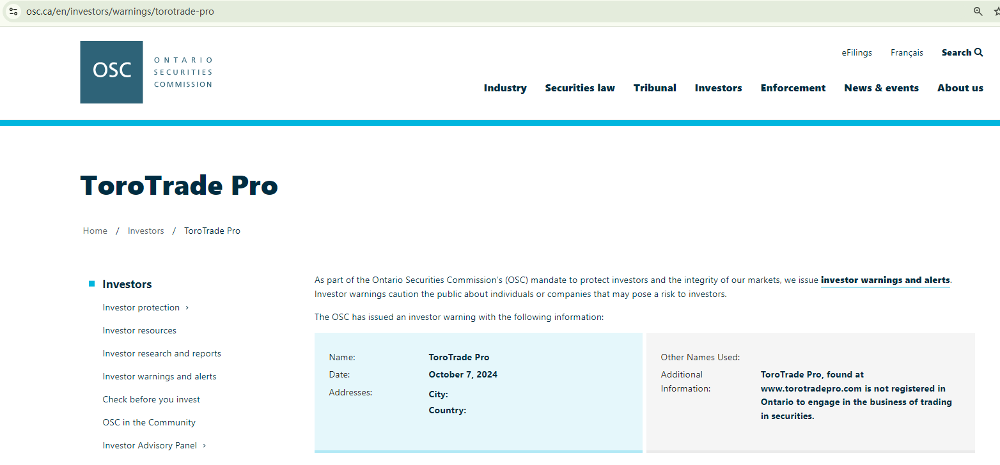Open Investor warnings and alerts in sidebar

pyautogui.click(x=160, y=376)
